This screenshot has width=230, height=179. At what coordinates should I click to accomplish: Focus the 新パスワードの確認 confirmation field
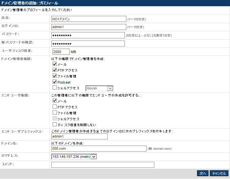point(88,44)
